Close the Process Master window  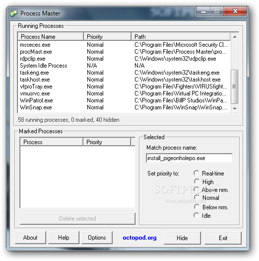pyautogui.click(x=235, y=11)
